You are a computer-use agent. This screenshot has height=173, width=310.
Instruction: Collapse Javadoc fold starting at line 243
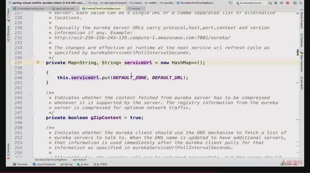(33, 93)
